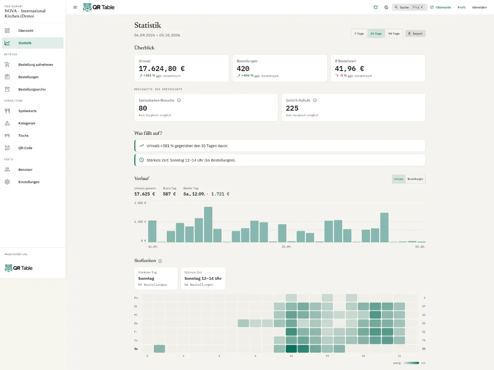Screen dimensions: 494x370
Task: Click the tallest revenue bar in Verlauf
Action: 208,225
